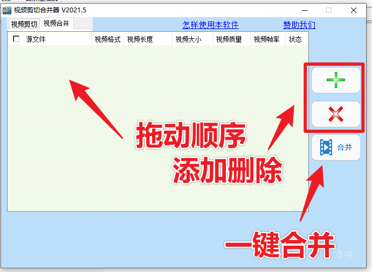372x272 pixels.
Task: Click the 视频质量 column header
Action: [232, 39]
